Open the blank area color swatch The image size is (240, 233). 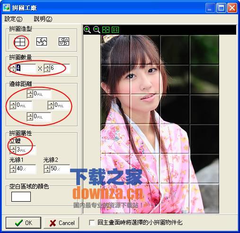pos(21,196)
